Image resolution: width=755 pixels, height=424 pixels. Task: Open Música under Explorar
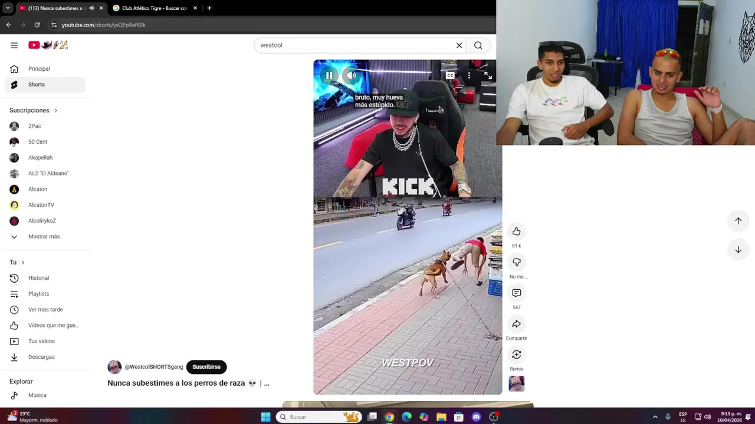(45, 395)
